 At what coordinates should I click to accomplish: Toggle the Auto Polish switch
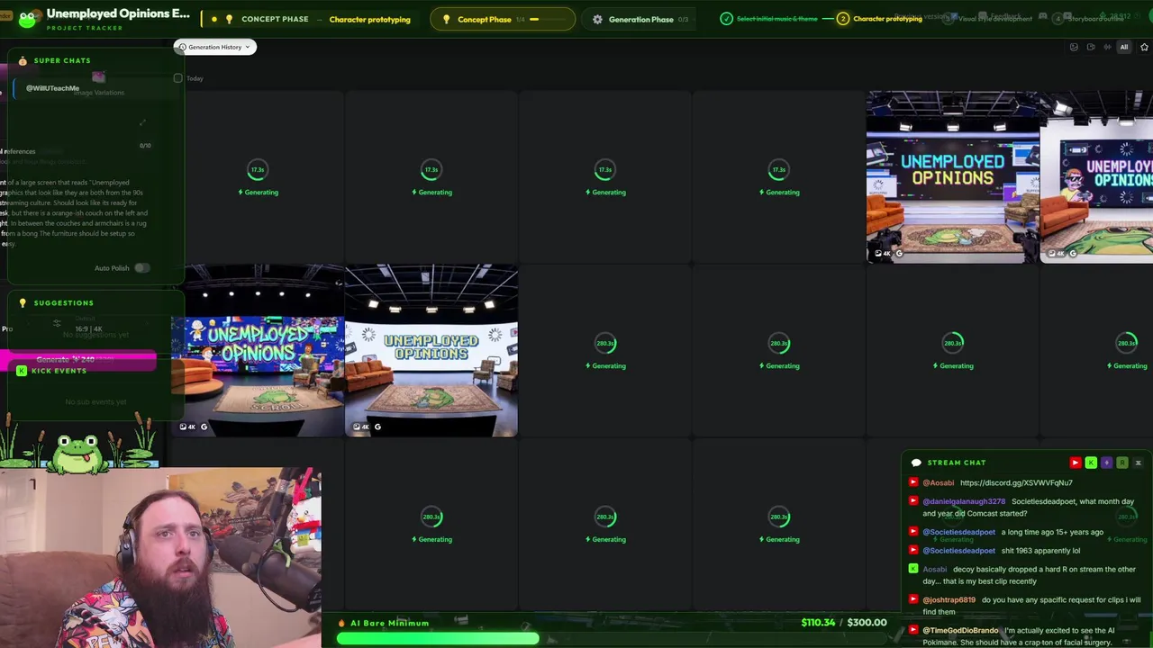(x=141, y=268)
